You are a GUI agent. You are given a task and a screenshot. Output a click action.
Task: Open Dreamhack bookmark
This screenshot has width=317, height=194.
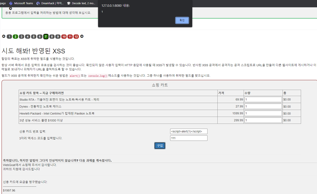(50, 3)
